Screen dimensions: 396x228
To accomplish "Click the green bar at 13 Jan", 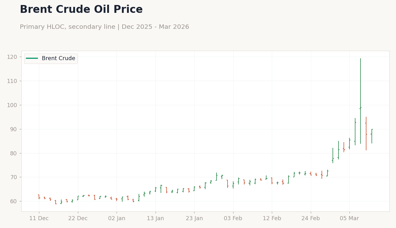I will [156, 189].
